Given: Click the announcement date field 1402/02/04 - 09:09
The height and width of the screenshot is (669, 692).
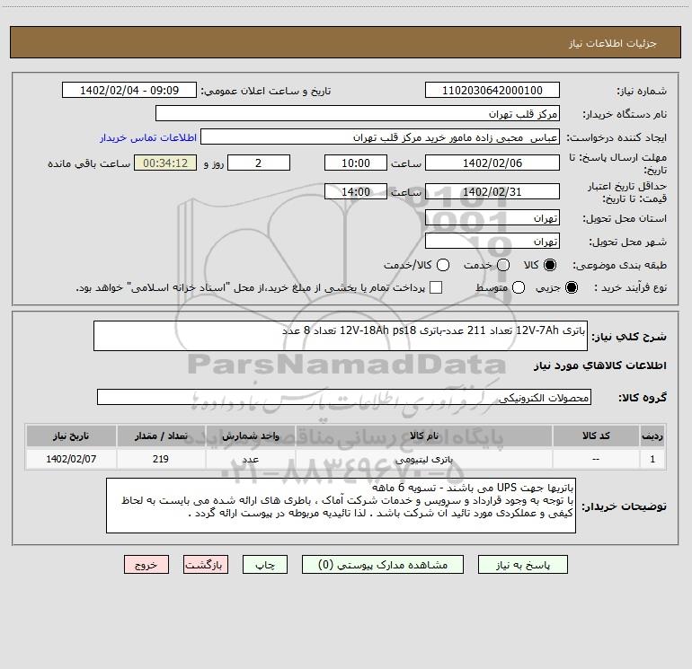Looking at the screenshot, I should [129, 90].
